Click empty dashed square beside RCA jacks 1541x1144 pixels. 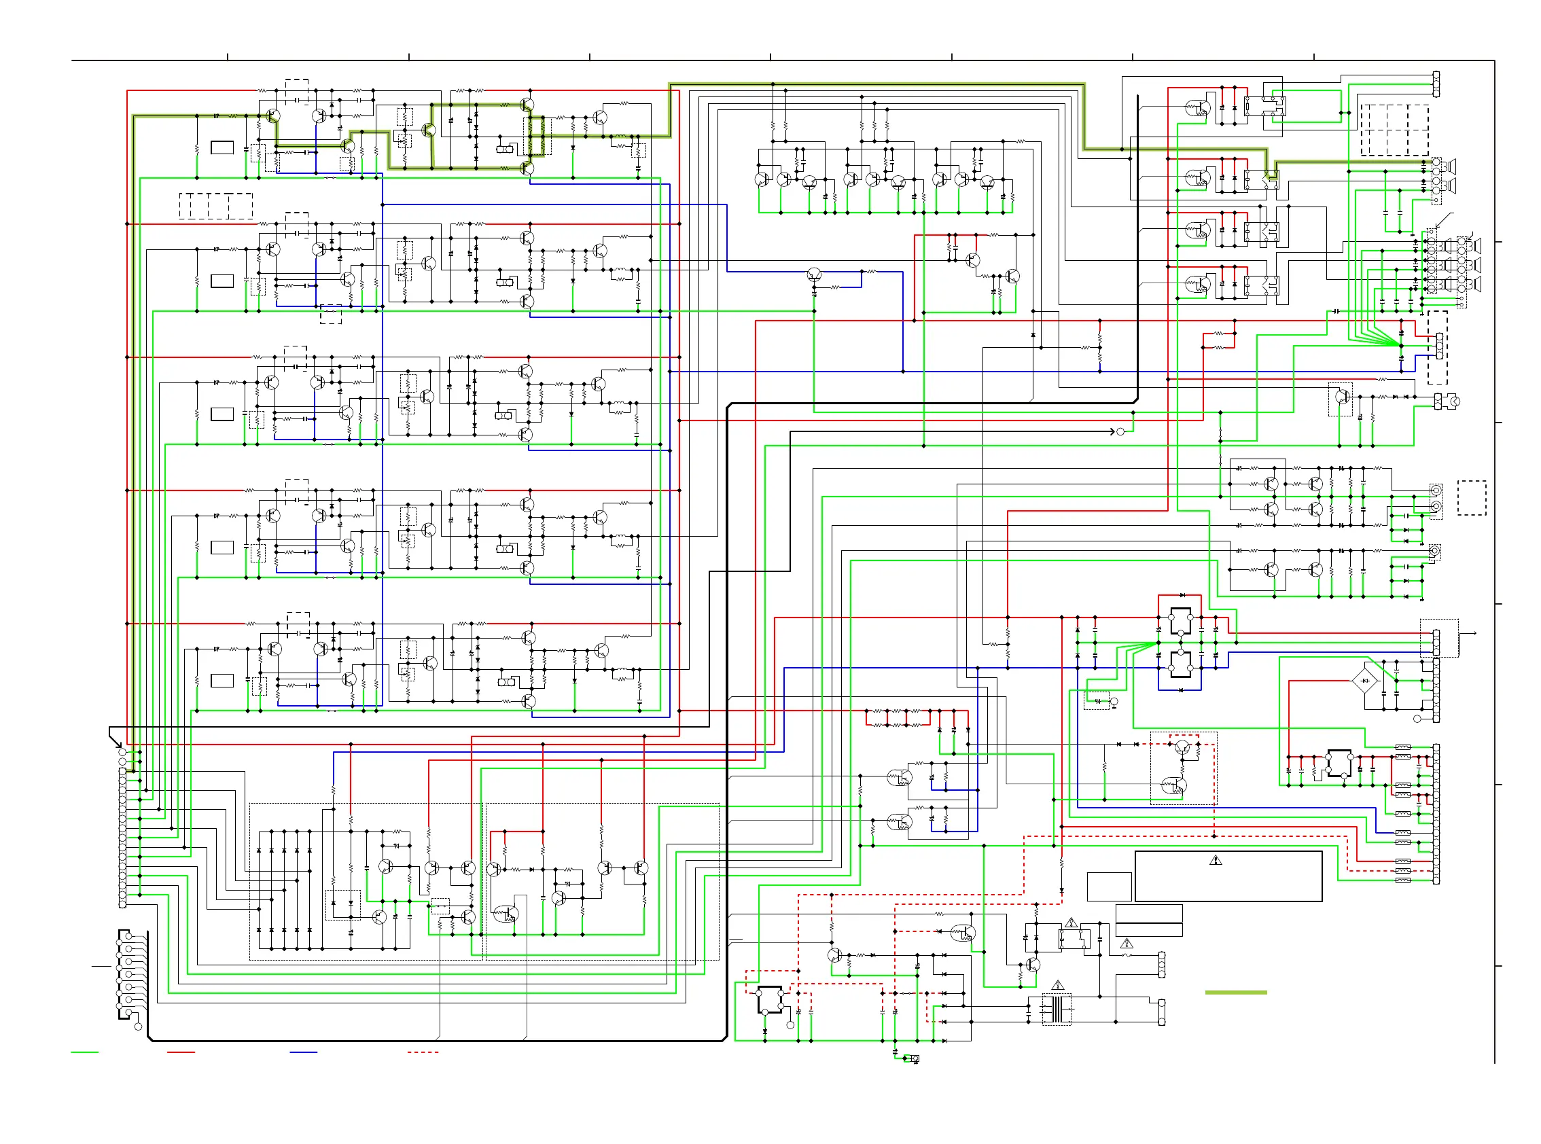pyautogui.click(x=1471, y=498)
